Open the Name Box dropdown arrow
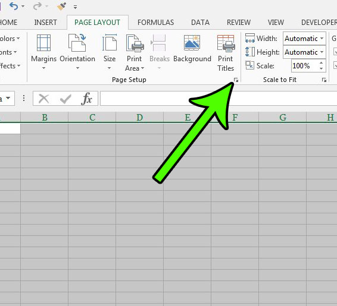 8,98
